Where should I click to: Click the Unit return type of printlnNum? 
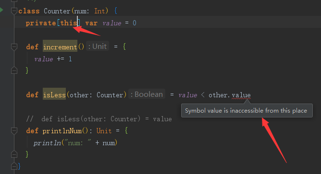[104, 131]
